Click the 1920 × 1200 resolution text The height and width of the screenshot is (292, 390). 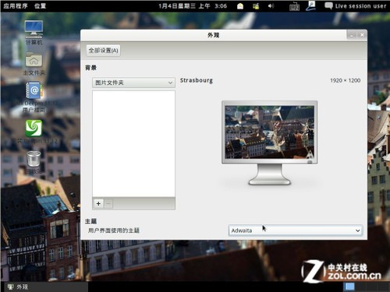pyautogui.click(x=346, y=80)
